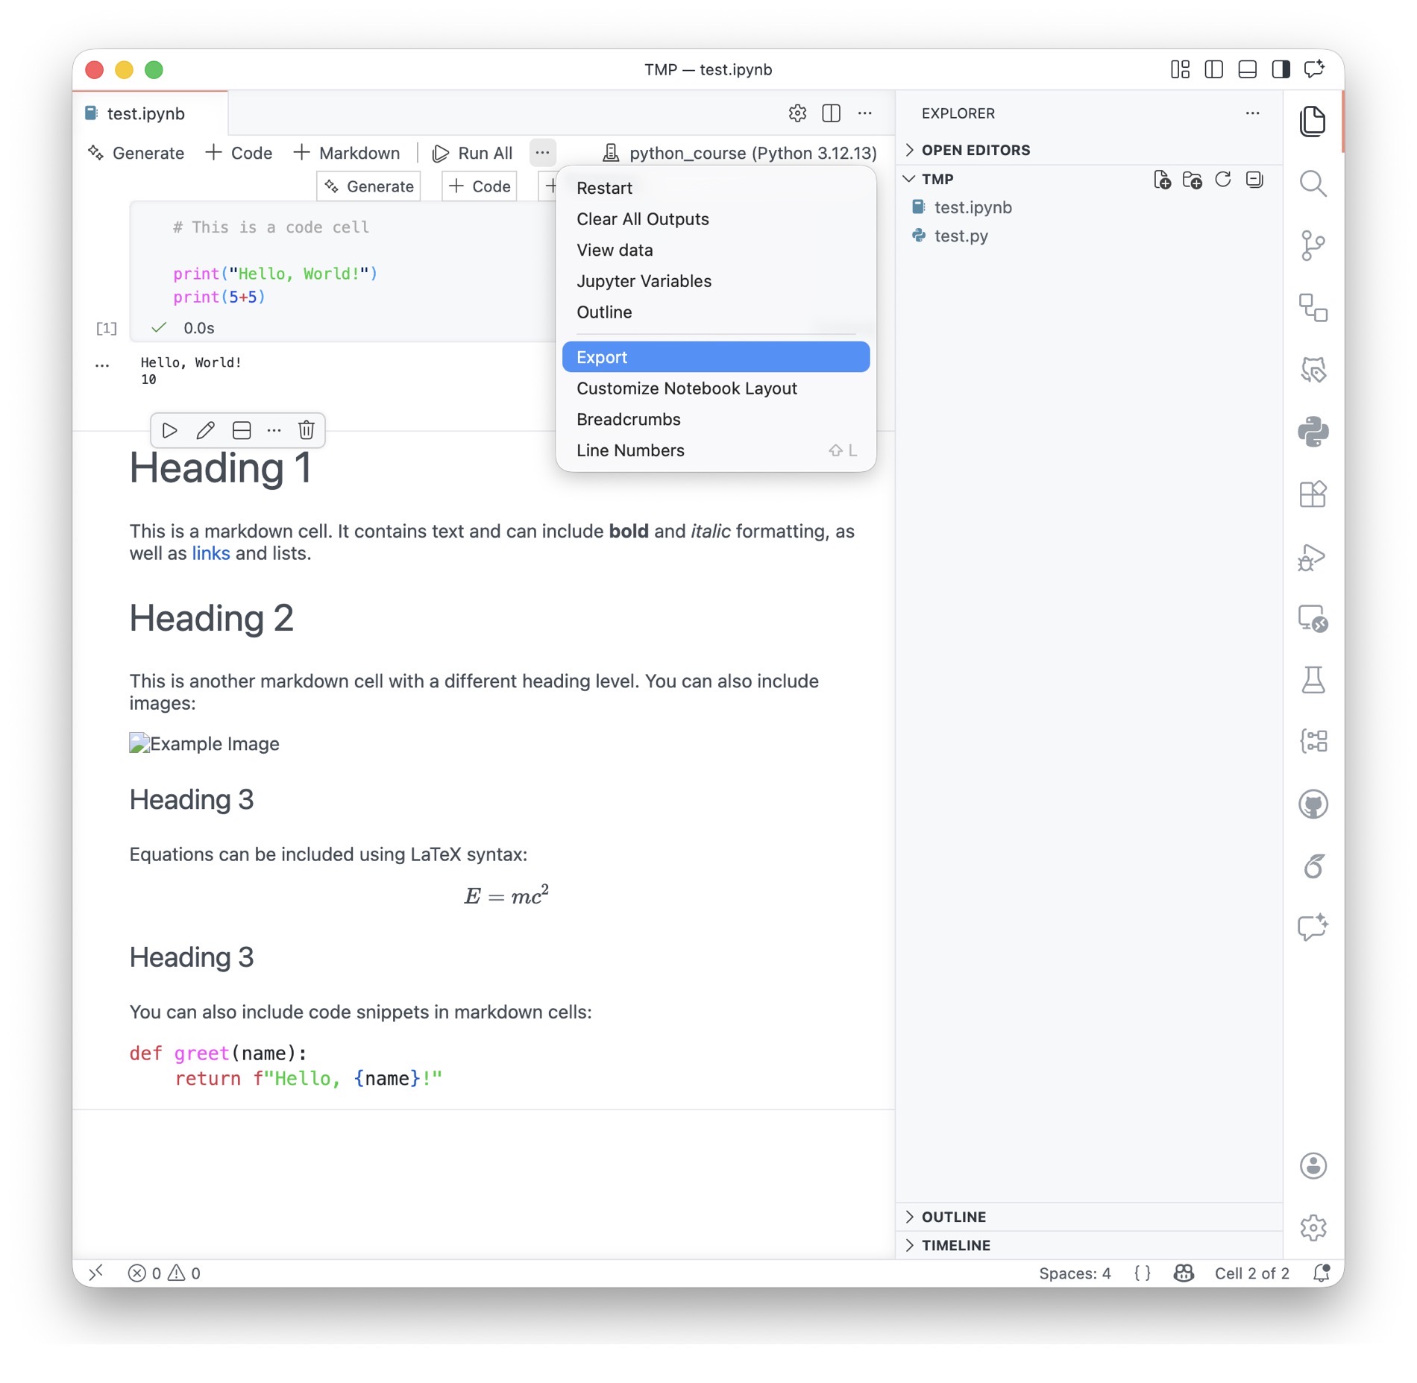Expand the Timeline section
The image size is (1417, 1383).
click(955, 1245)
